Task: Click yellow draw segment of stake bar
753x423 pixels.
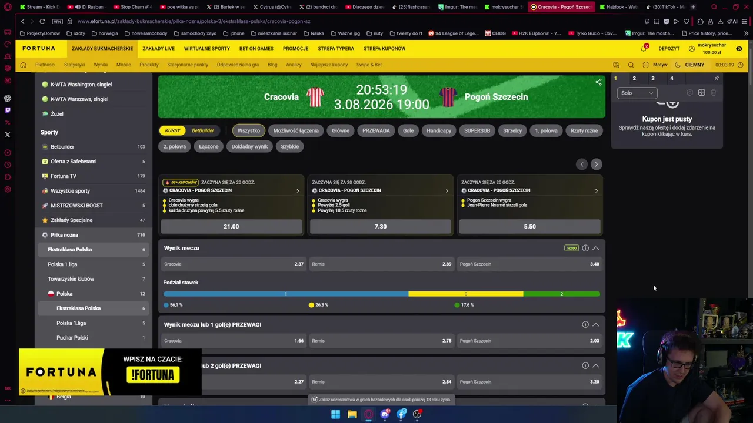Action: [466, 294]
